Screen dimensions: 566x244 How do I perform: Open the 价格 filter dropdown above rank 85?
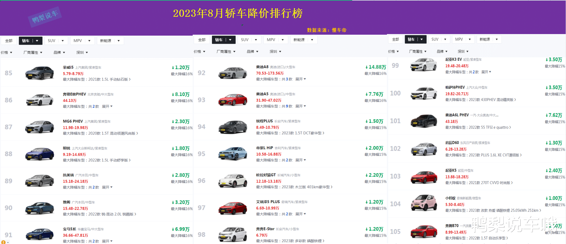(7, 53)
